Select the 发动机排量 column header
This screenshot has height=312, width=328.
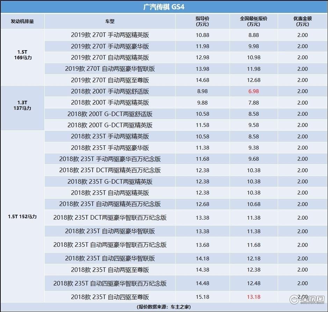pyautogui.click(x=22, y=21)
